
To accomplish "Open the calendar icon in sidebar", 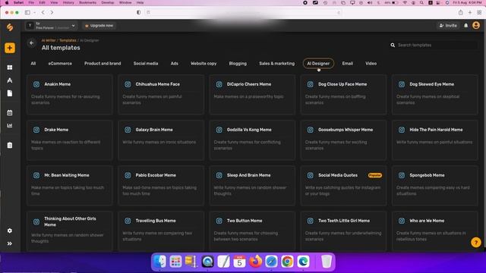I will click(x=10, y=113).
